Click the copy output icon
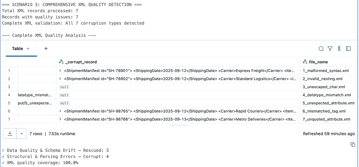 point(353,144)
